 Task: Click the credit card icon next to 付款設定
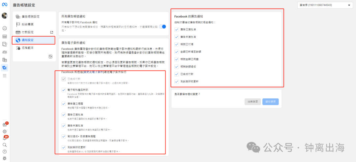[x=18, y=32]
